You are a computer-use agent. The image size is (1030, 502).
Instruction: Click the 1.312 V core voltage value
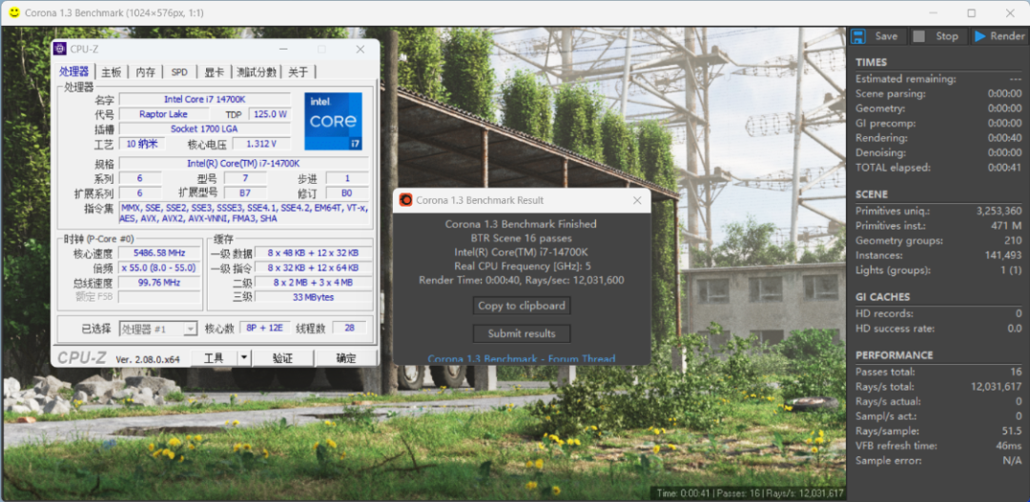click(259, 144)
